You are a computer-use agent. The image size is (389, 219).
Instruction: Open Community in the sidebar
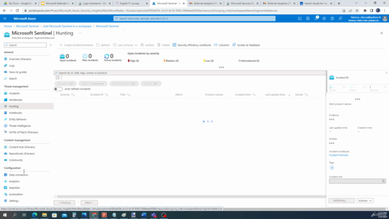(16, 160)
